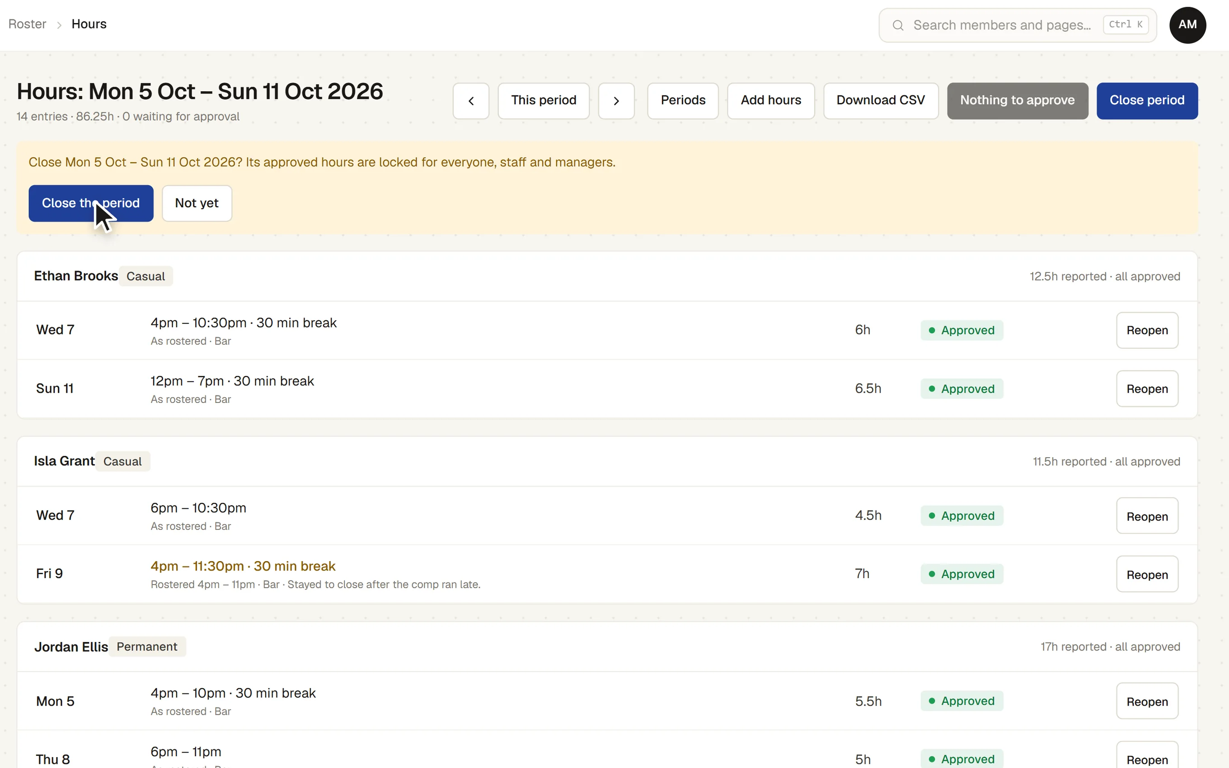Jump to This period
Viewport: 1229px width, 768px height.
pos(544,101)
